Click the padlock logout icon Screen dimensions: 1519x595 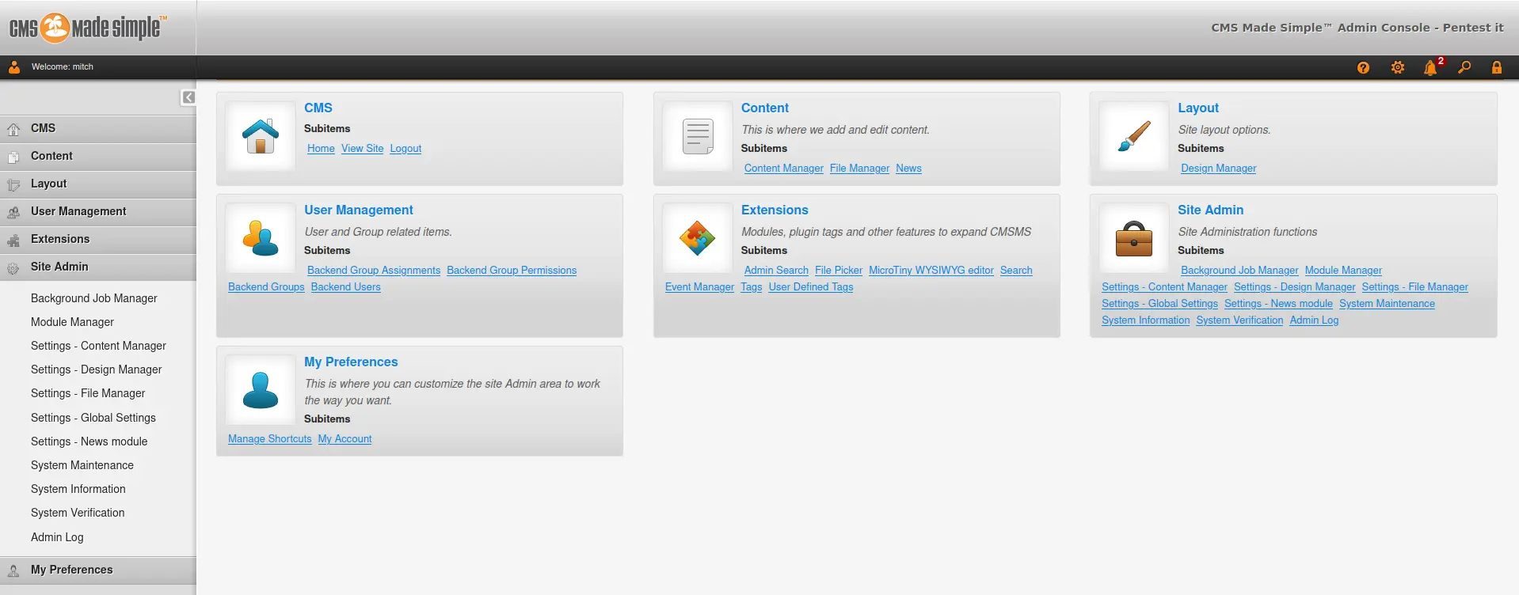(1497, 67)
